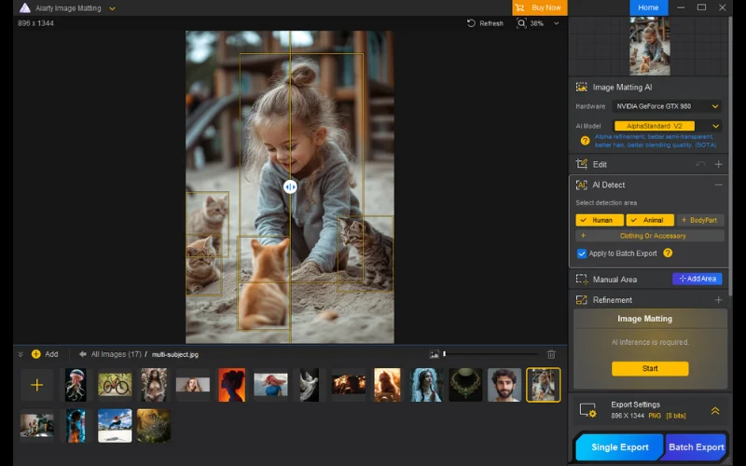Toggle the Human detection option

(600, 220)
